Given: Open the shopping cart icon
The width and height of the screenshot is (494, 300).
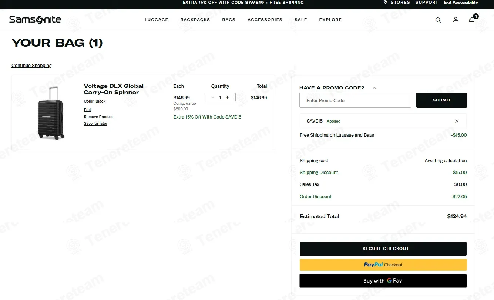Looking at the screenshot, I should pyautogui.click(x=471, y=20).
